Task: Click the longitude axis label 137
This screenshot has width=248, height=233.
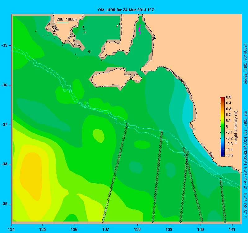Action: tap(106, 229)
